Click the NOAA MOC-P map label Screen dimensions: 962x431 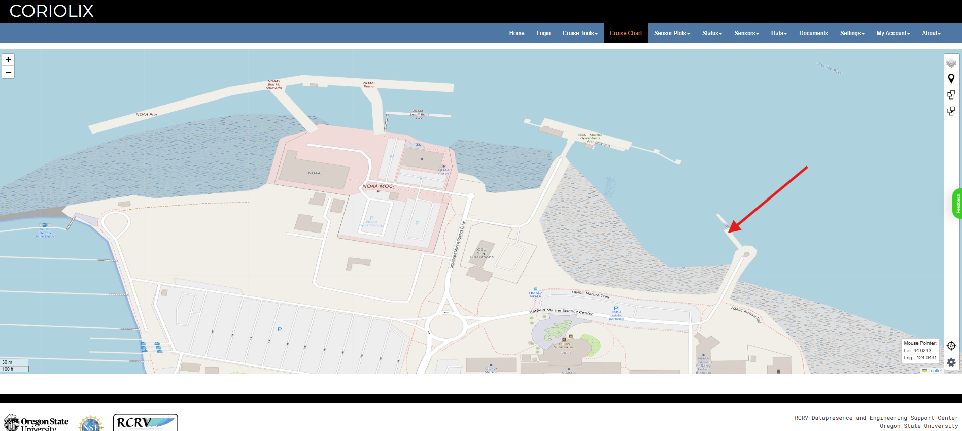tap(378, 188)
